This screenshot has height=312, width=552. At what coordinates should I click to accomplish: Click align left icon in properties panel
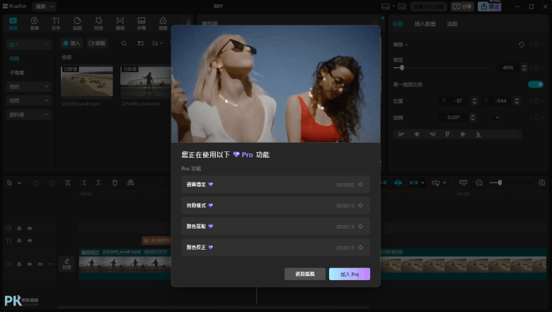coord(401,134)
